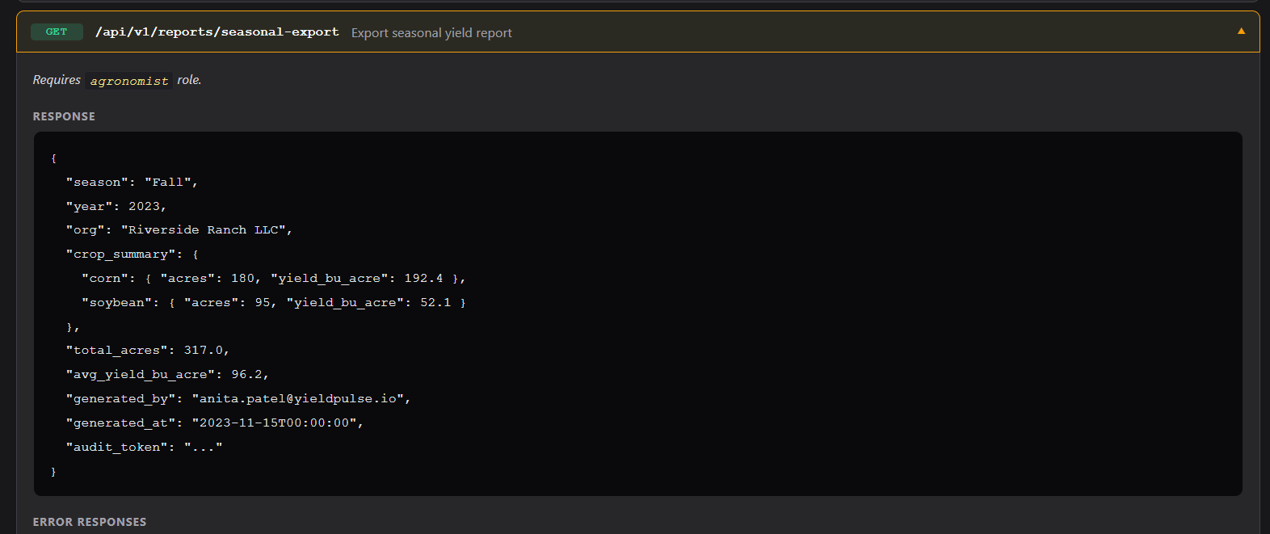The height and width of the screenshot is (534, 1270).
Task: Click the corn yield value 192.4
Action: point(423,279)
